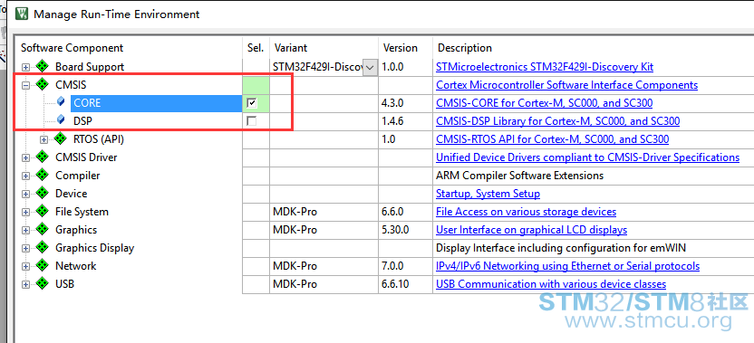This screenshot has width=754, height=343.
Task: Click the Board Support green diamond icon
Action: point(43,67)
